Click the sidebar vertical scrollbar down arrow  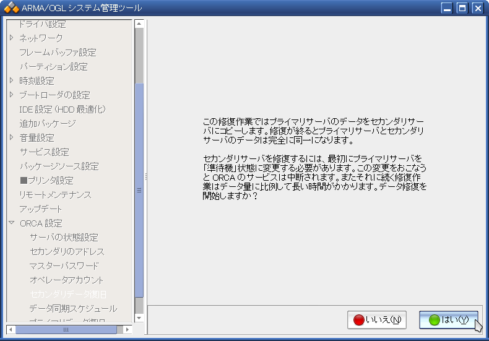click(x=139, y=317)
